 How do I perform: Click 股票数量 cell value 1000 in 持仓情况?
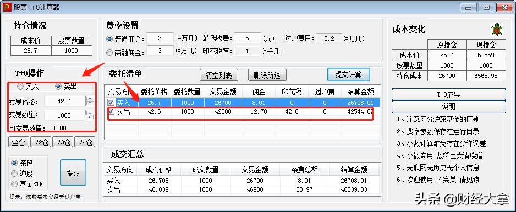click(x=72, y=51)
